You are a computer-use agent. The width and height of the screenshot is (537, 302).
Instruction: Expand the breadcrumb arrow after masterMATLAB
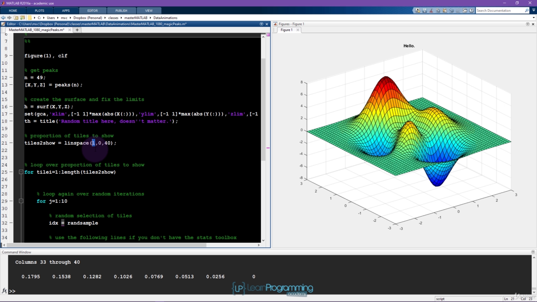pyautogui.click(x=151, y=18)
